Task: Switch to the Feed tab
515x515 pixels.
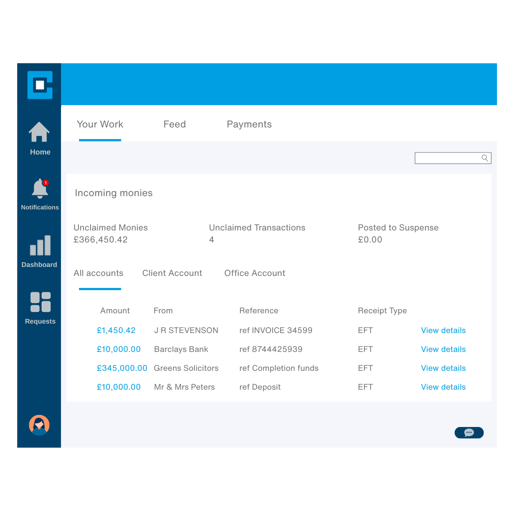Action: coord(174,124)
